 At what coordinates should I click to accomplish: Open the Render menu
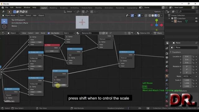pos(19,7)
